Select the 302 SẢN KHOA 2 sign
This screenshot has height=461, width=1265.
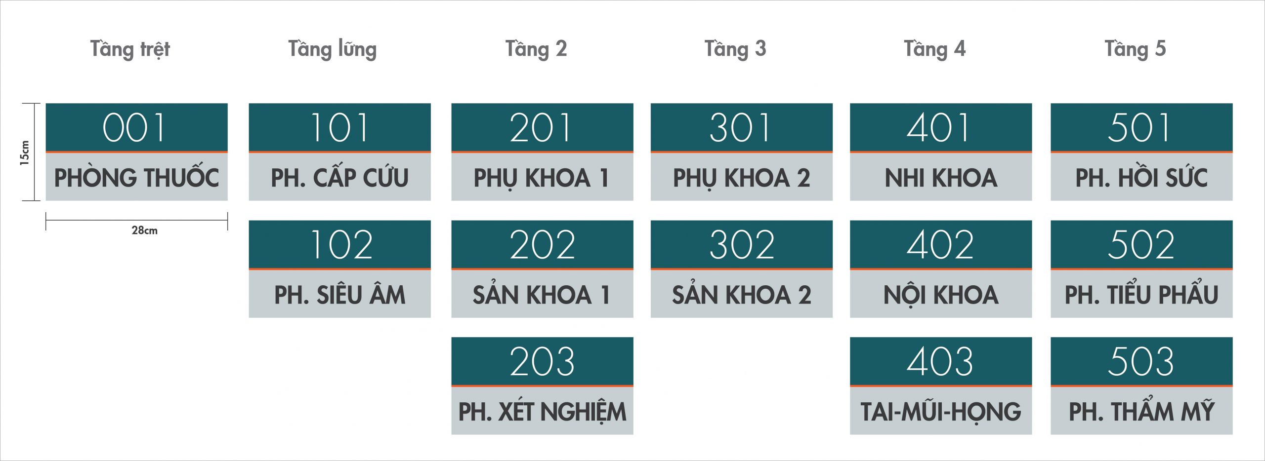[741, 269]
